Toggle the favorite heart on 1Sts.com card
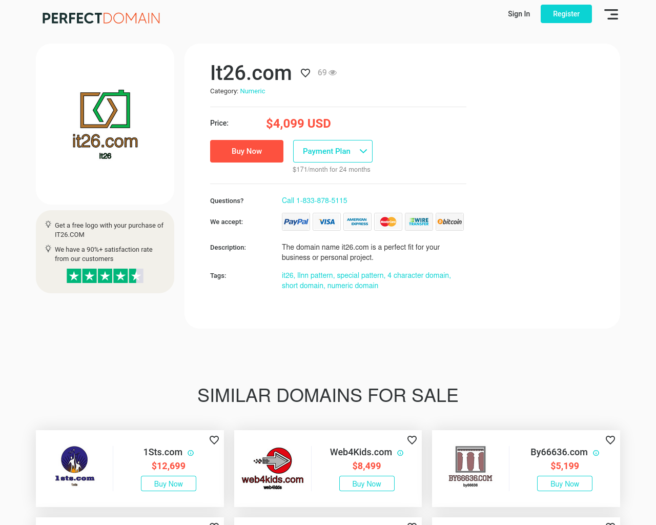 pyautogui.click(x=214, y=440)
